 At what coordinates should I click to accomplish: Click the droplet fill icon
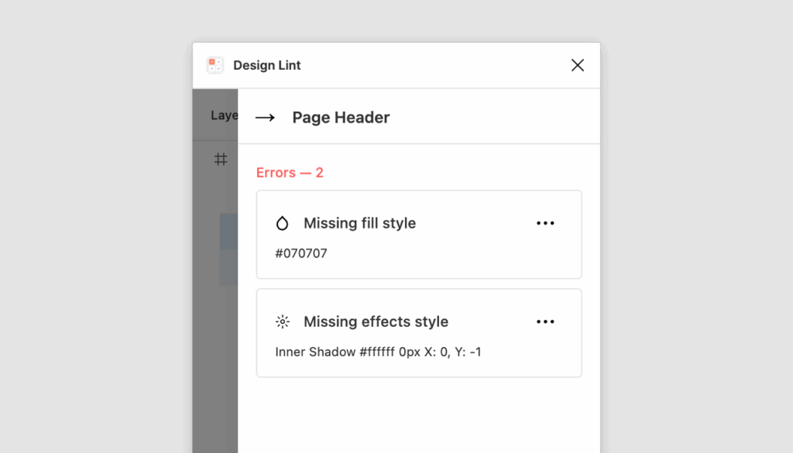[x=282, y=223]
